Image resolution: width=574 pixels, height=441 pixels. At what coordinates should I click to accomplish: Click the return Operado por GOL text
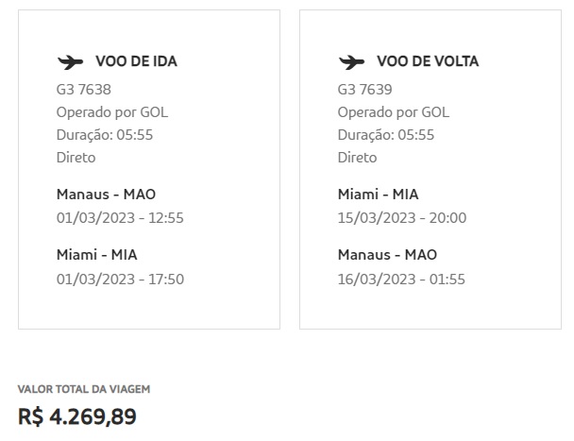point(394,112)
